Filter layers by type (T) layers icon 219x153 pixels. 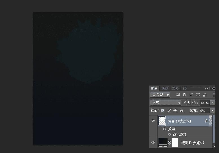(191, 95)
